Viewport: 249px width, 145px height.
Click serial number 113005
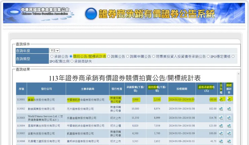tap(21, 133)
